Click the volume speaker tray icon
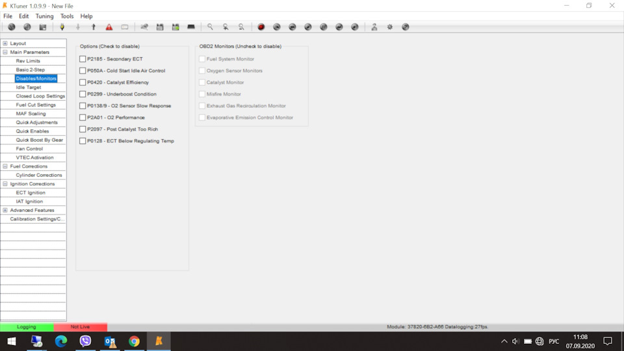 (515, 341)
